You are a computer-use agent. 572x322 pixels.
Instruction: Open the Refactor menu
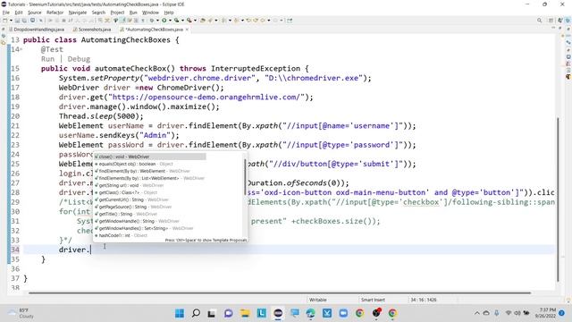click(55, 13)
